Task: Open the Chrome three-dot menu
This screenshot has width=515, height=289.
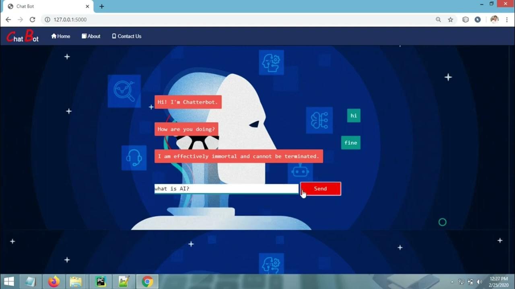Action: point(507,19)
